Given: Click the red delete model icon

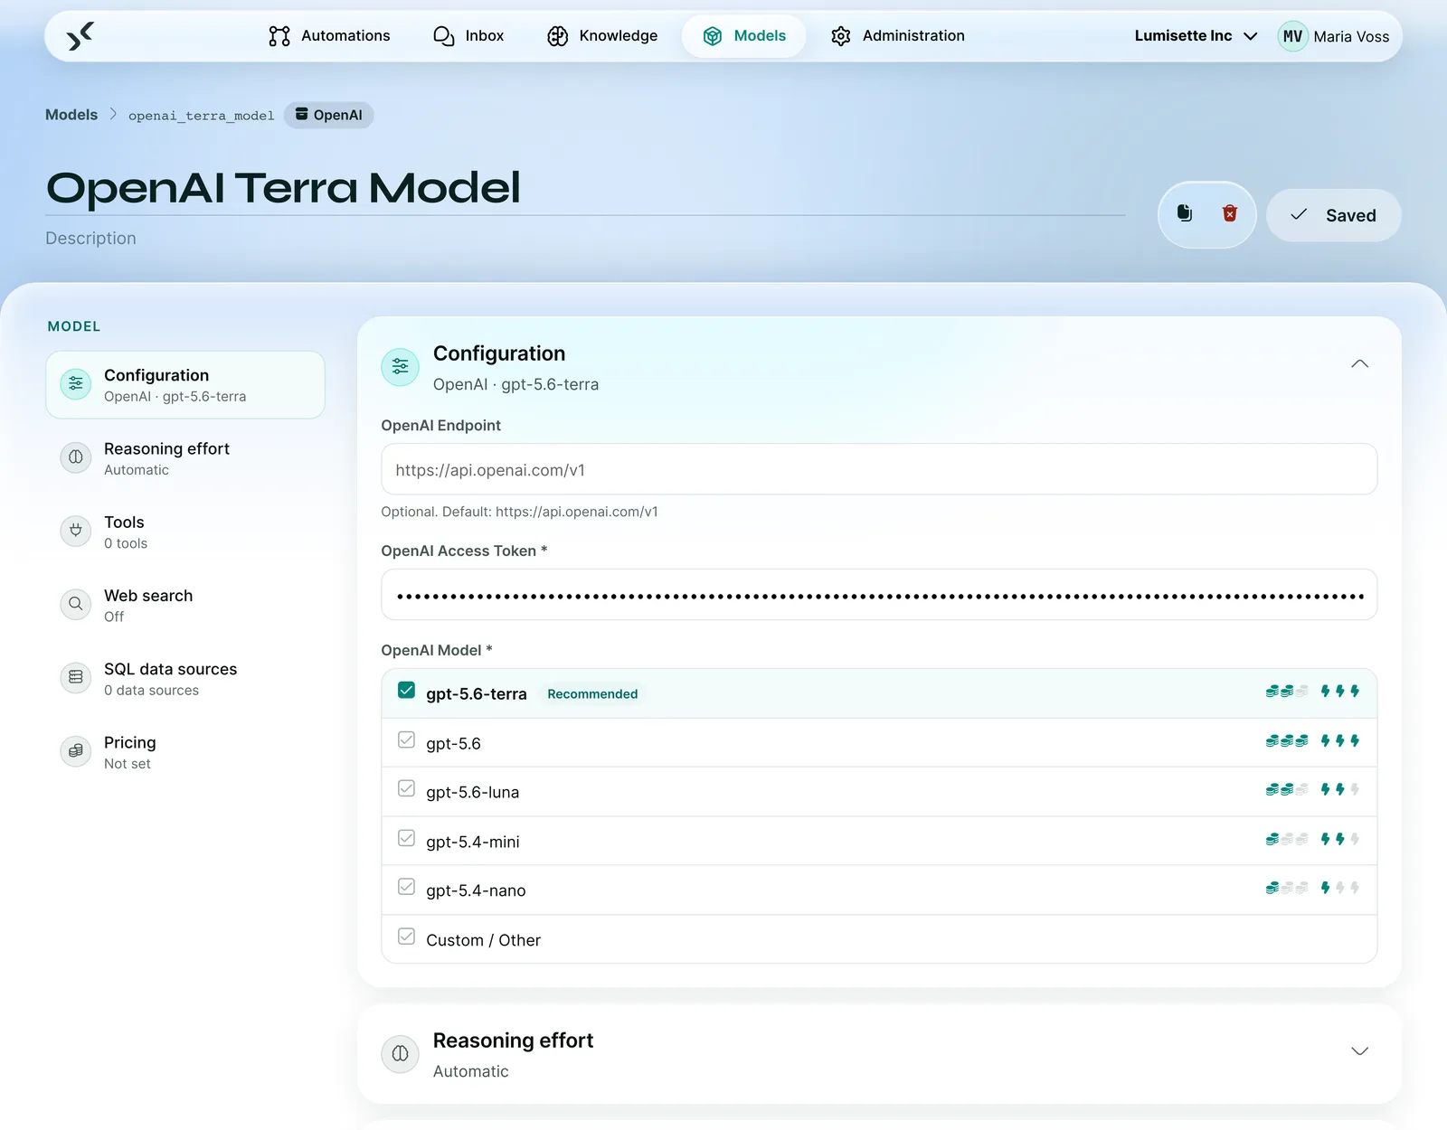Looking at the screenshot, I should click(x=1230, y=214).
